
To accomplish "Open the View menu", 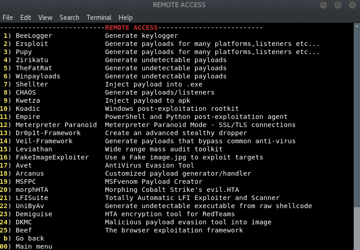I will pyautogui.click(x=45, y=18).
